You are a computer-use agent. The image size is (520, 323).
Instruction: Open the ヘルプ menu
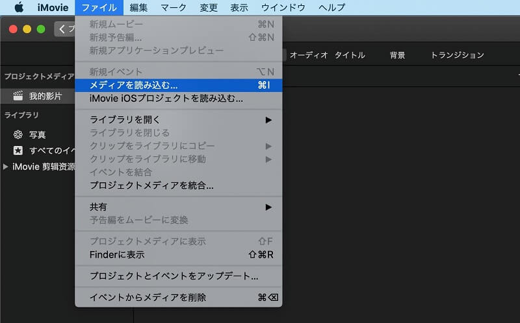[331, 7]
